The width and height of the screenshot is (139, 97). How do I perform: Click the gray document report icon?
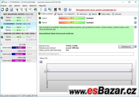point(41,10)
